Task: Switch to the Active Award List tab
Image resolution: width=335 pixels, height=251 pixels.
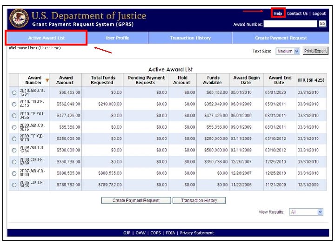Action: point(47,38)
